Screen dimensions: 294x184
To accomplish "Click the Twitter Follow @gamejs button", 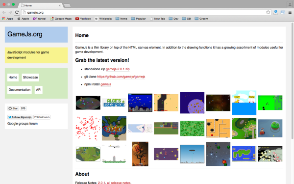I will coord(20,117).
